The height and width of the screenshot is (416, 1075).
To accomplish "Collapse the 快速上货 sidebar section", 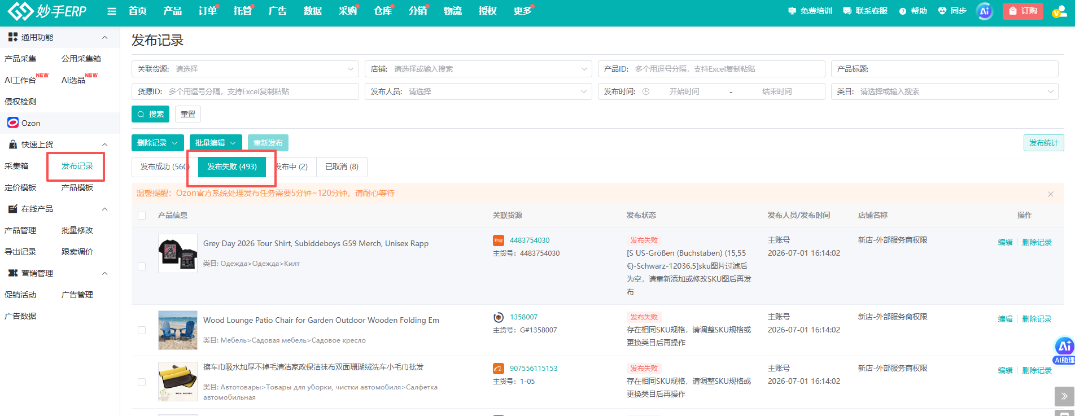I will point(104,144).
